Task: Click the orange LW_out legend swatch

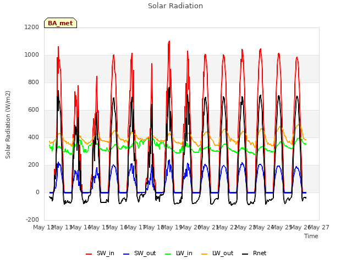Action: point(205,254)
